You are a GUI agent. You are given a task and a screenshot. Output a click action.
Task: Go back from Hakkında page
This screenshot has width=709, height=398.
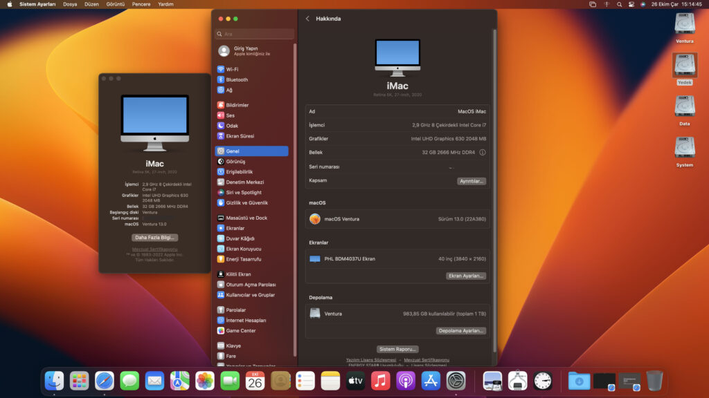click(x=307, y=19)
